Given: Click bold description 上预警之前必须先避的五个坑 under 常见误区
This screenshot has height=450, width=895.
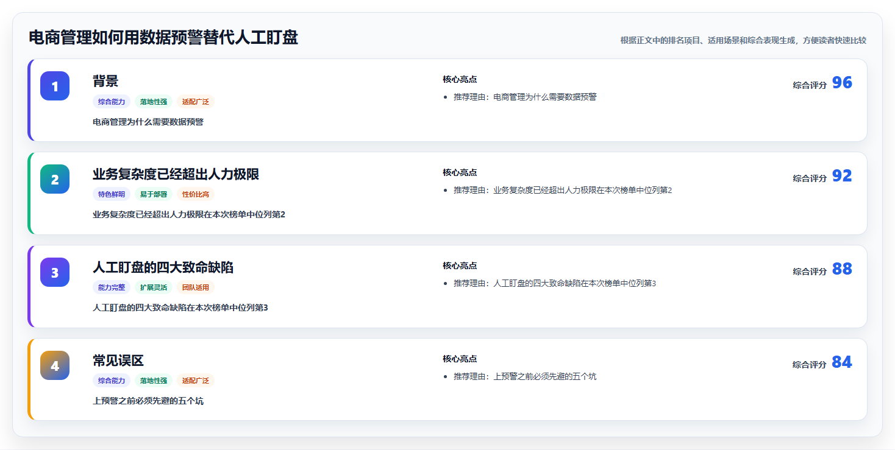Looking at the screenshot, I should (148, 401).
